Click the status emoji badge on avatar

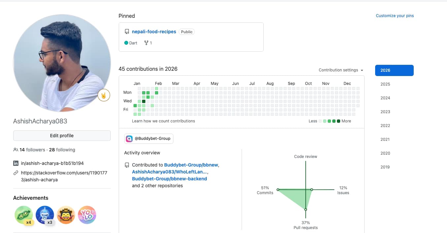pyautogui.click(x=104, y=96)
